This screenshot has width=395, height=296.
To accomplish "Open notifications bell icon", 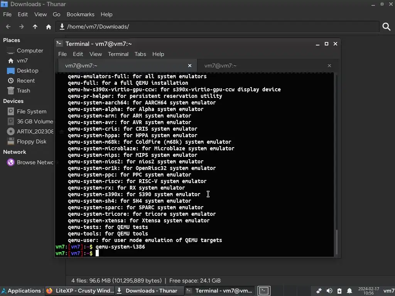I will (349, 291).
